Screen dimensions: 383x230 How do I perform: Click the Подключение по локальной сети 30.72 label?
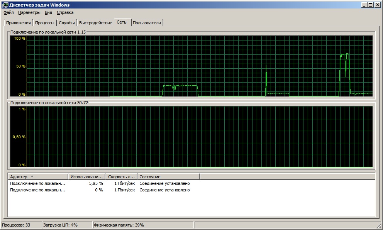click(x=49, y=103)
